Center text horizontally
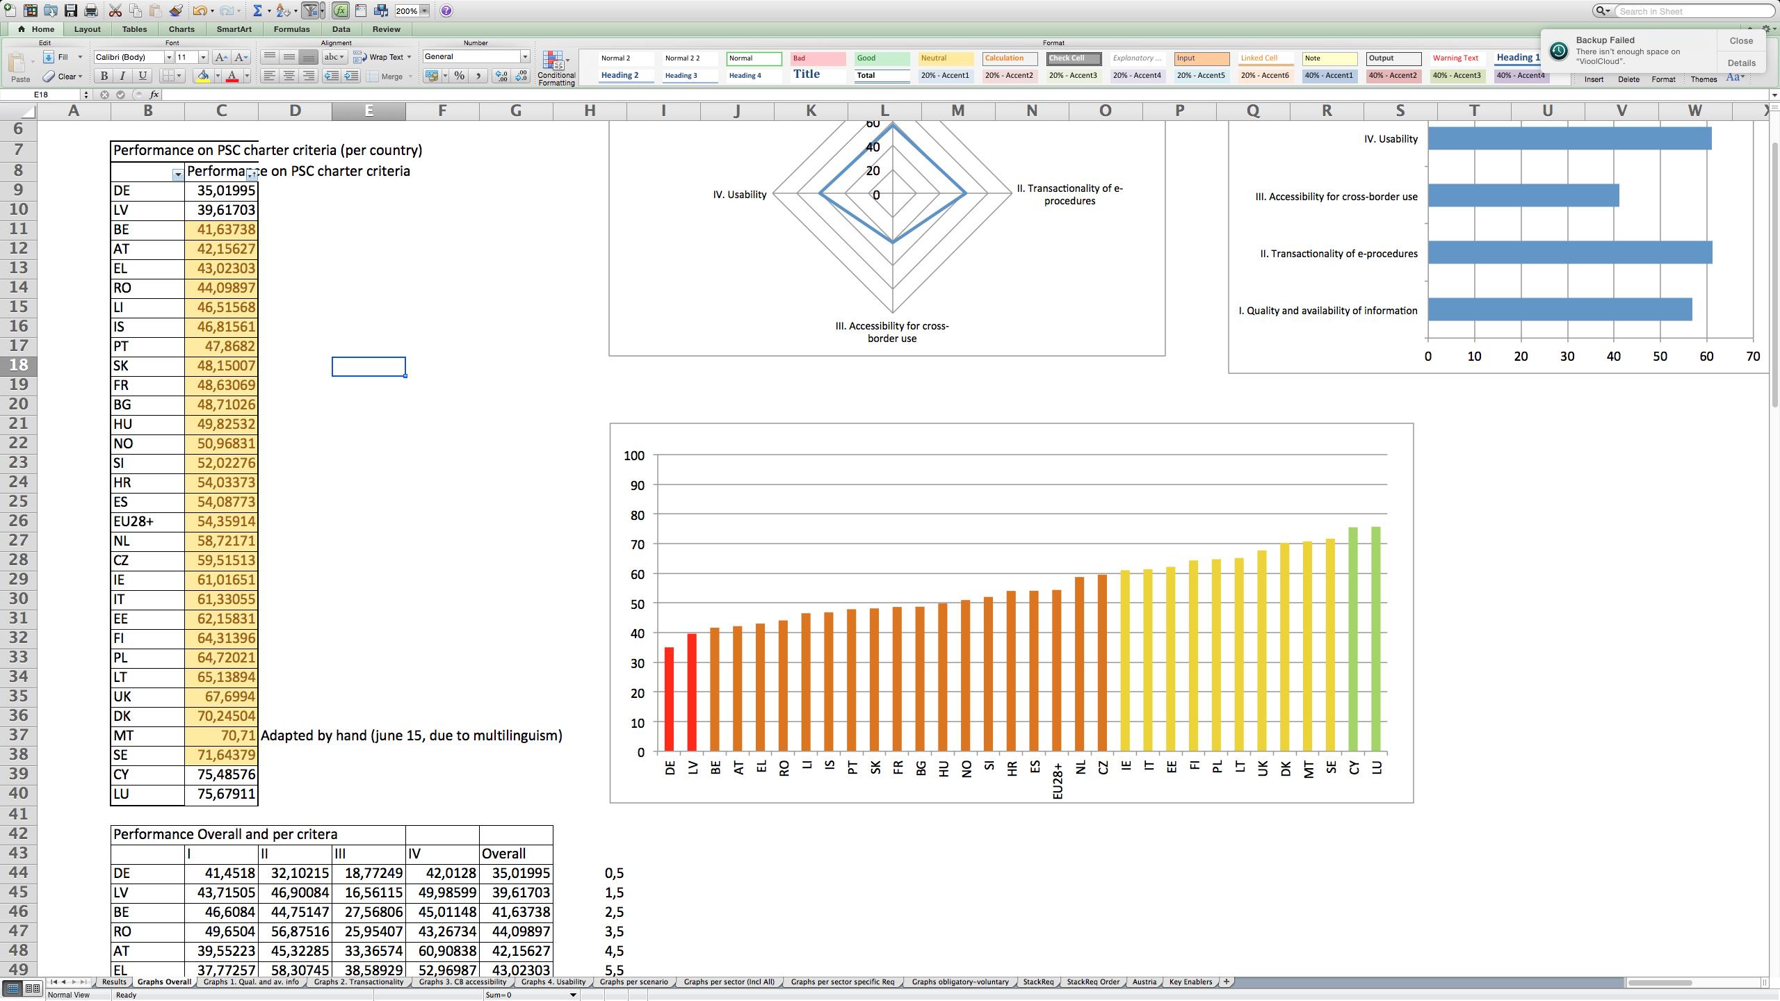Viewport: 1780px width, 1001px height. 289,76
